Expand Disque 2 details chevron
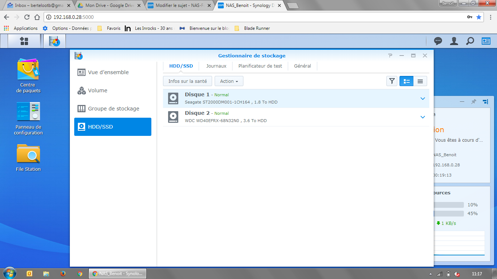Viewport: 497px width, 279px height. pos(423,117)
